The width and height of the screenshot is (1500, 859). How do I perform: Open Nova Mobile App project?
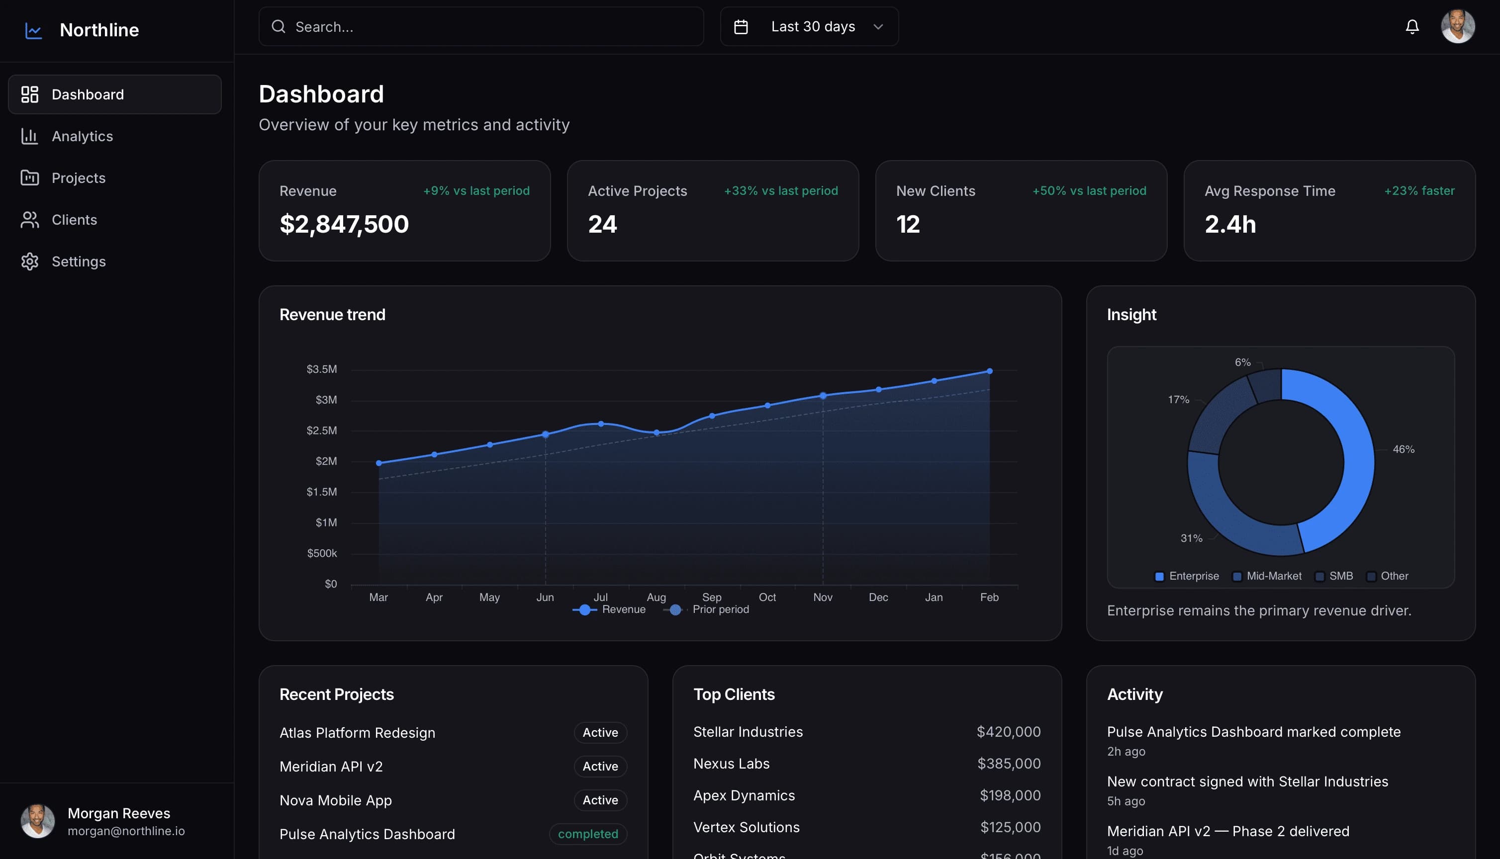tap(453, 801)
